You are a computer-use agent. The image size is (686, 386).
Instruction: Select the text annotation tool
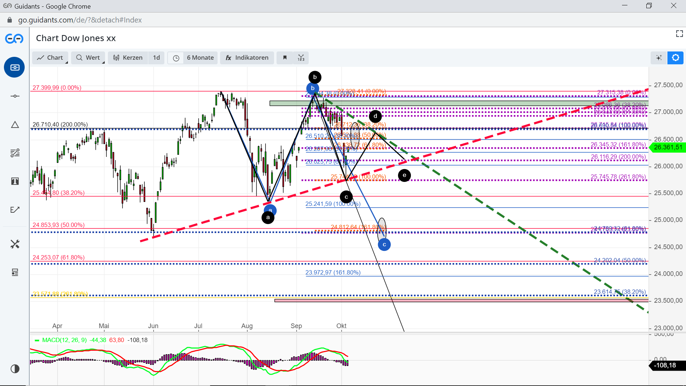[15, 181]
